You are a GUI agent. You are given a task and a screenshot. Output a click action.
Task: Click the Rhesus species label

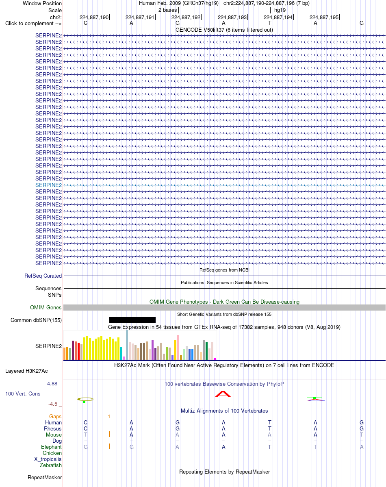pyautogui.click(x=53, y=428)
